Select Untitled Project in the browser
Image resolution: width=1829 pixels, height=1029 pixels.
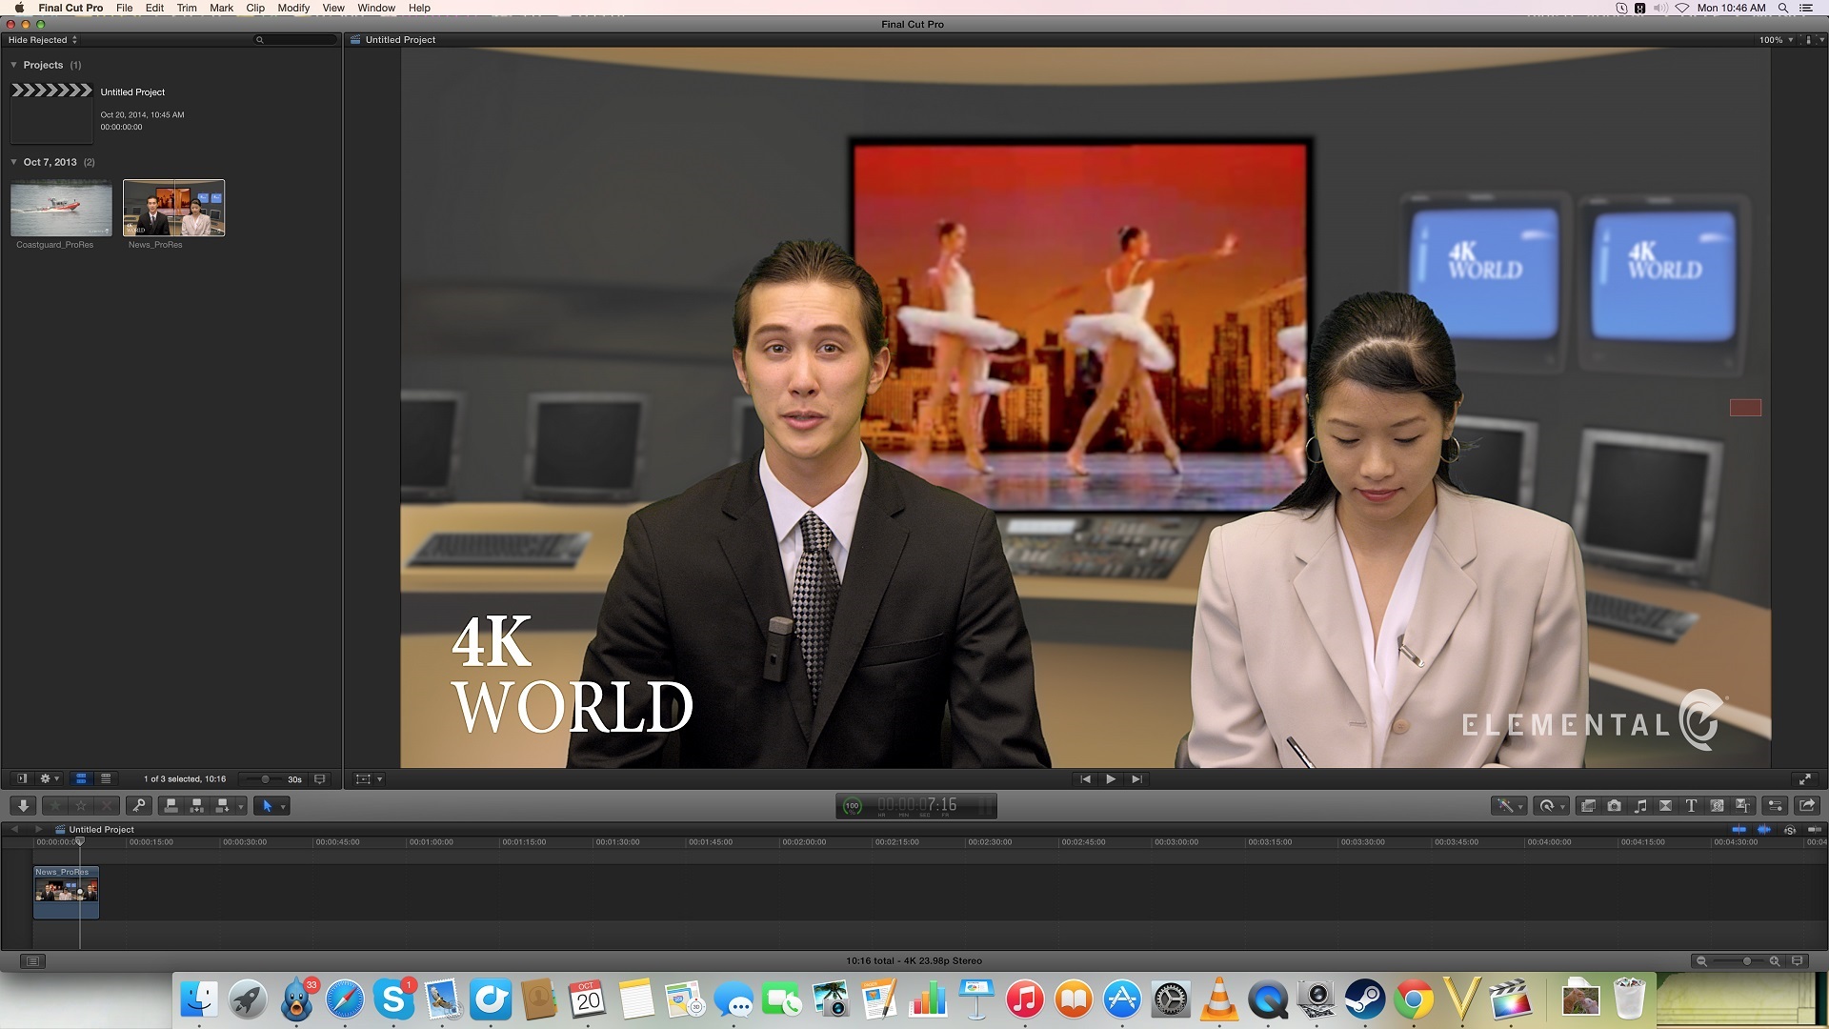(x=132, y=92)
